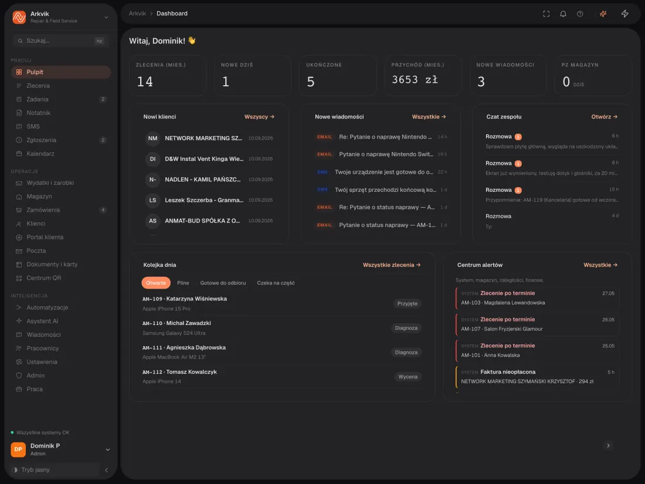Toggle fullscreen mode icon in top bar

click(546, 14)
